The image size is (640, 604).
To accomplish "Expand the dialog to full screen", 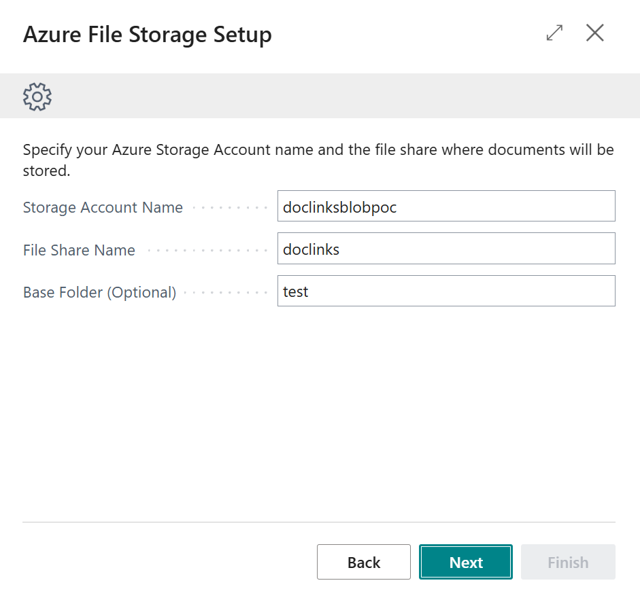I will click(x=554, y=33).
